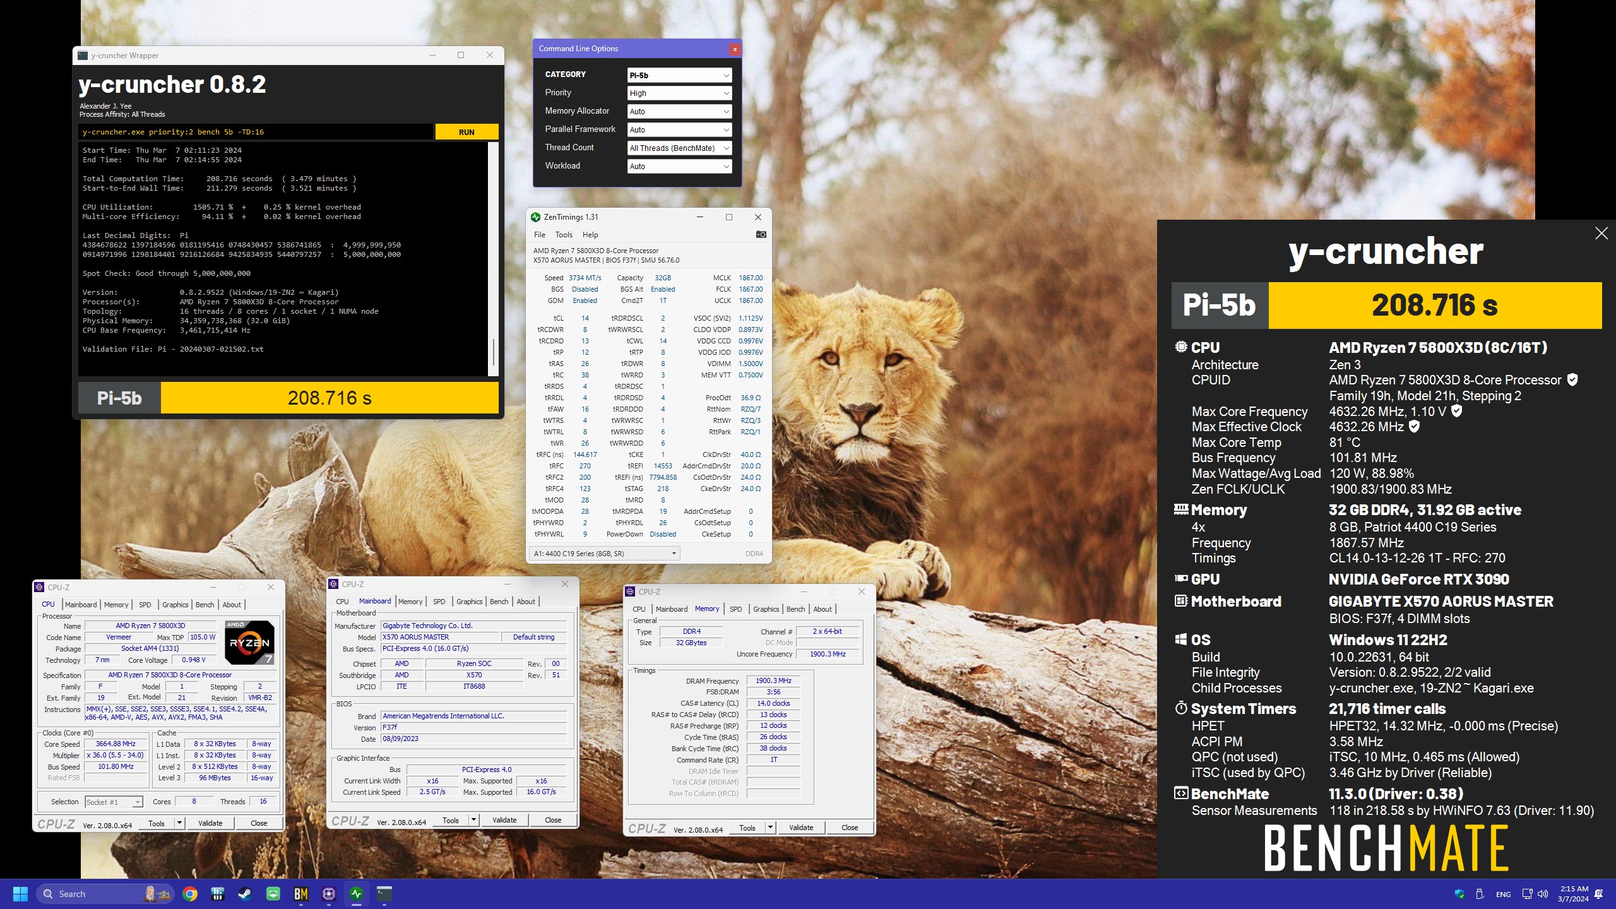Click the left CPU-Z window title bar icon
This screenshot has width=1616, height=909.
(x=40, y=587)
